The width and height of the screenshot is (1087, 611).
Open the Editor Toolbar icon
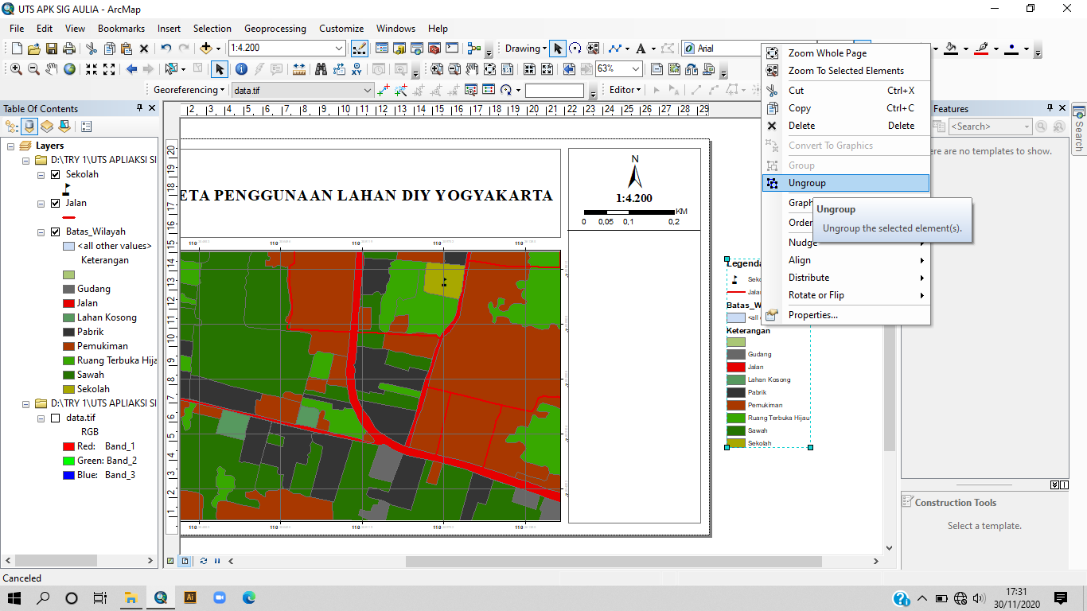click(x=358, y=49)
